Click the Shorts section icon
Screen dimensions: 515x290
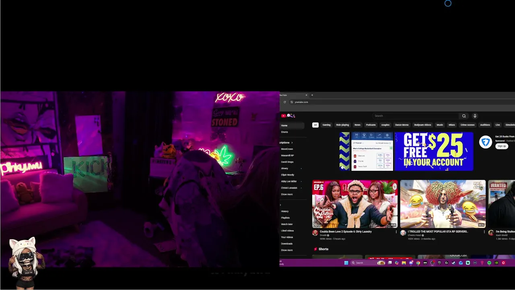click(x=315, y=249)
